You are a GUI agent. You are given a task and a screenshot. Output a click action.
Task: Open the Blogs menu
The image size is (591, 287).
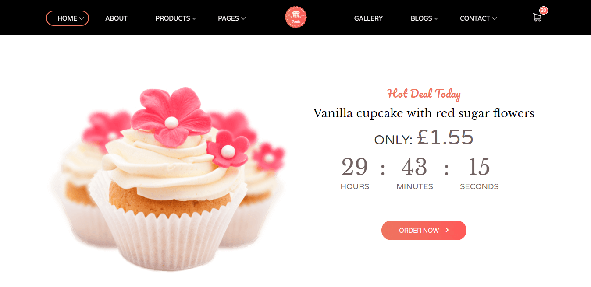pyautogui.click(x=421, y=18)
